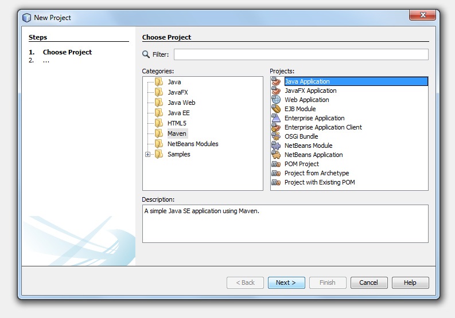Click the Java category folder icon

(x=159, y=82)
